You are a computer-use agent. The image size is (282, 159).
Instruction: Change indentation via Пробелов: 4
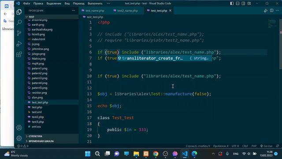point(221,146)
